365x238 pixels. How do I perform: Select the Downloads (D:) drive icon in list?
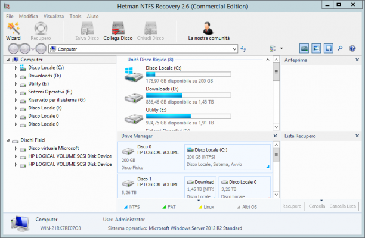134,98
